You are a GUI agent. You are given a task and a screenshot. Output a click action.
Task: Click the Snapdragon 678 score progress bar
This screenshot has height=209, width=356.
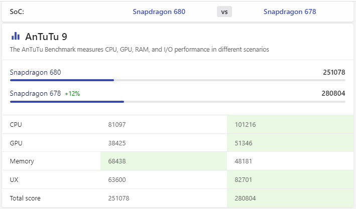(x=178, y=102)
